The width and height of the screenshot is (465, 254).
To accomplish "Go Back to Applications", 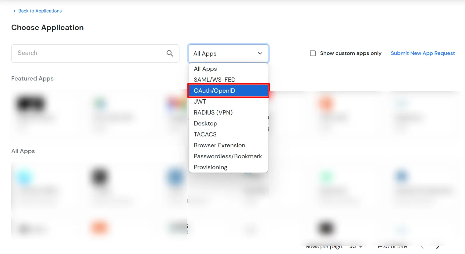I will point(40,11).
